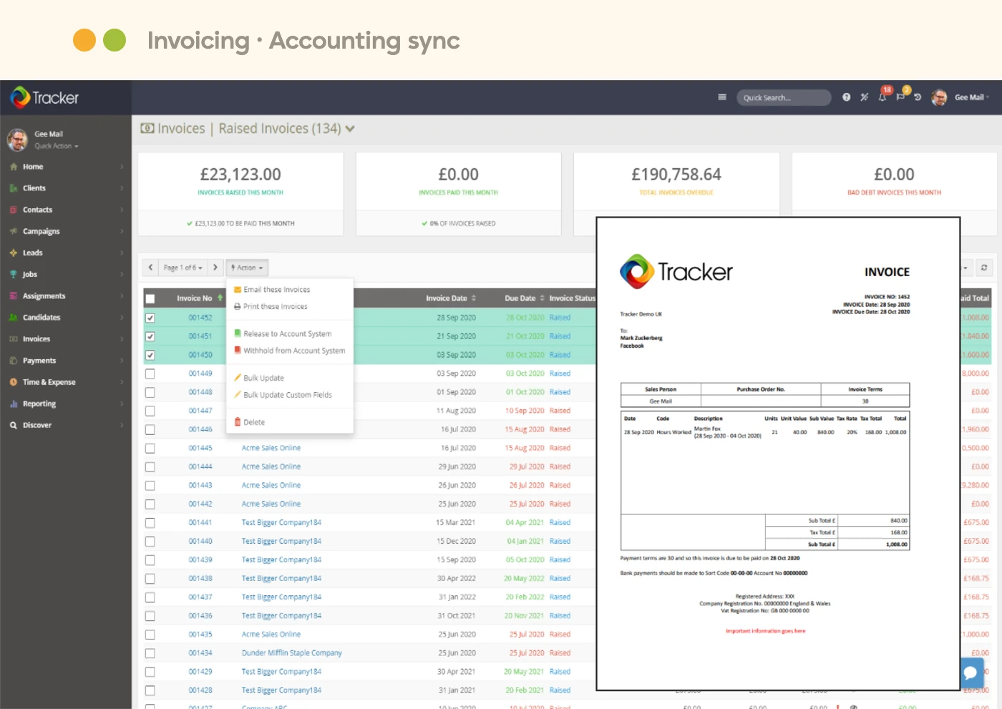Open Quick Action dropdown under Gee Mail
This screenshot has width=1002, height=709.
pyautogui.click(x=57, y=146)
